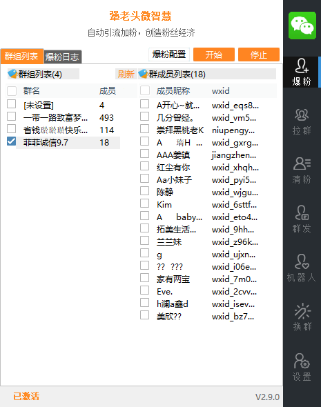Open the 机器人 sidebar icon
Screen dimensions: 321x407
pos(302,268)
